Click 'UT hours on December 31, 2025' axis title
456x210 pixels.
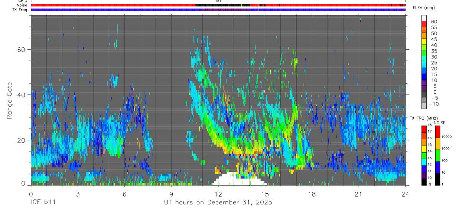point(218,203)
